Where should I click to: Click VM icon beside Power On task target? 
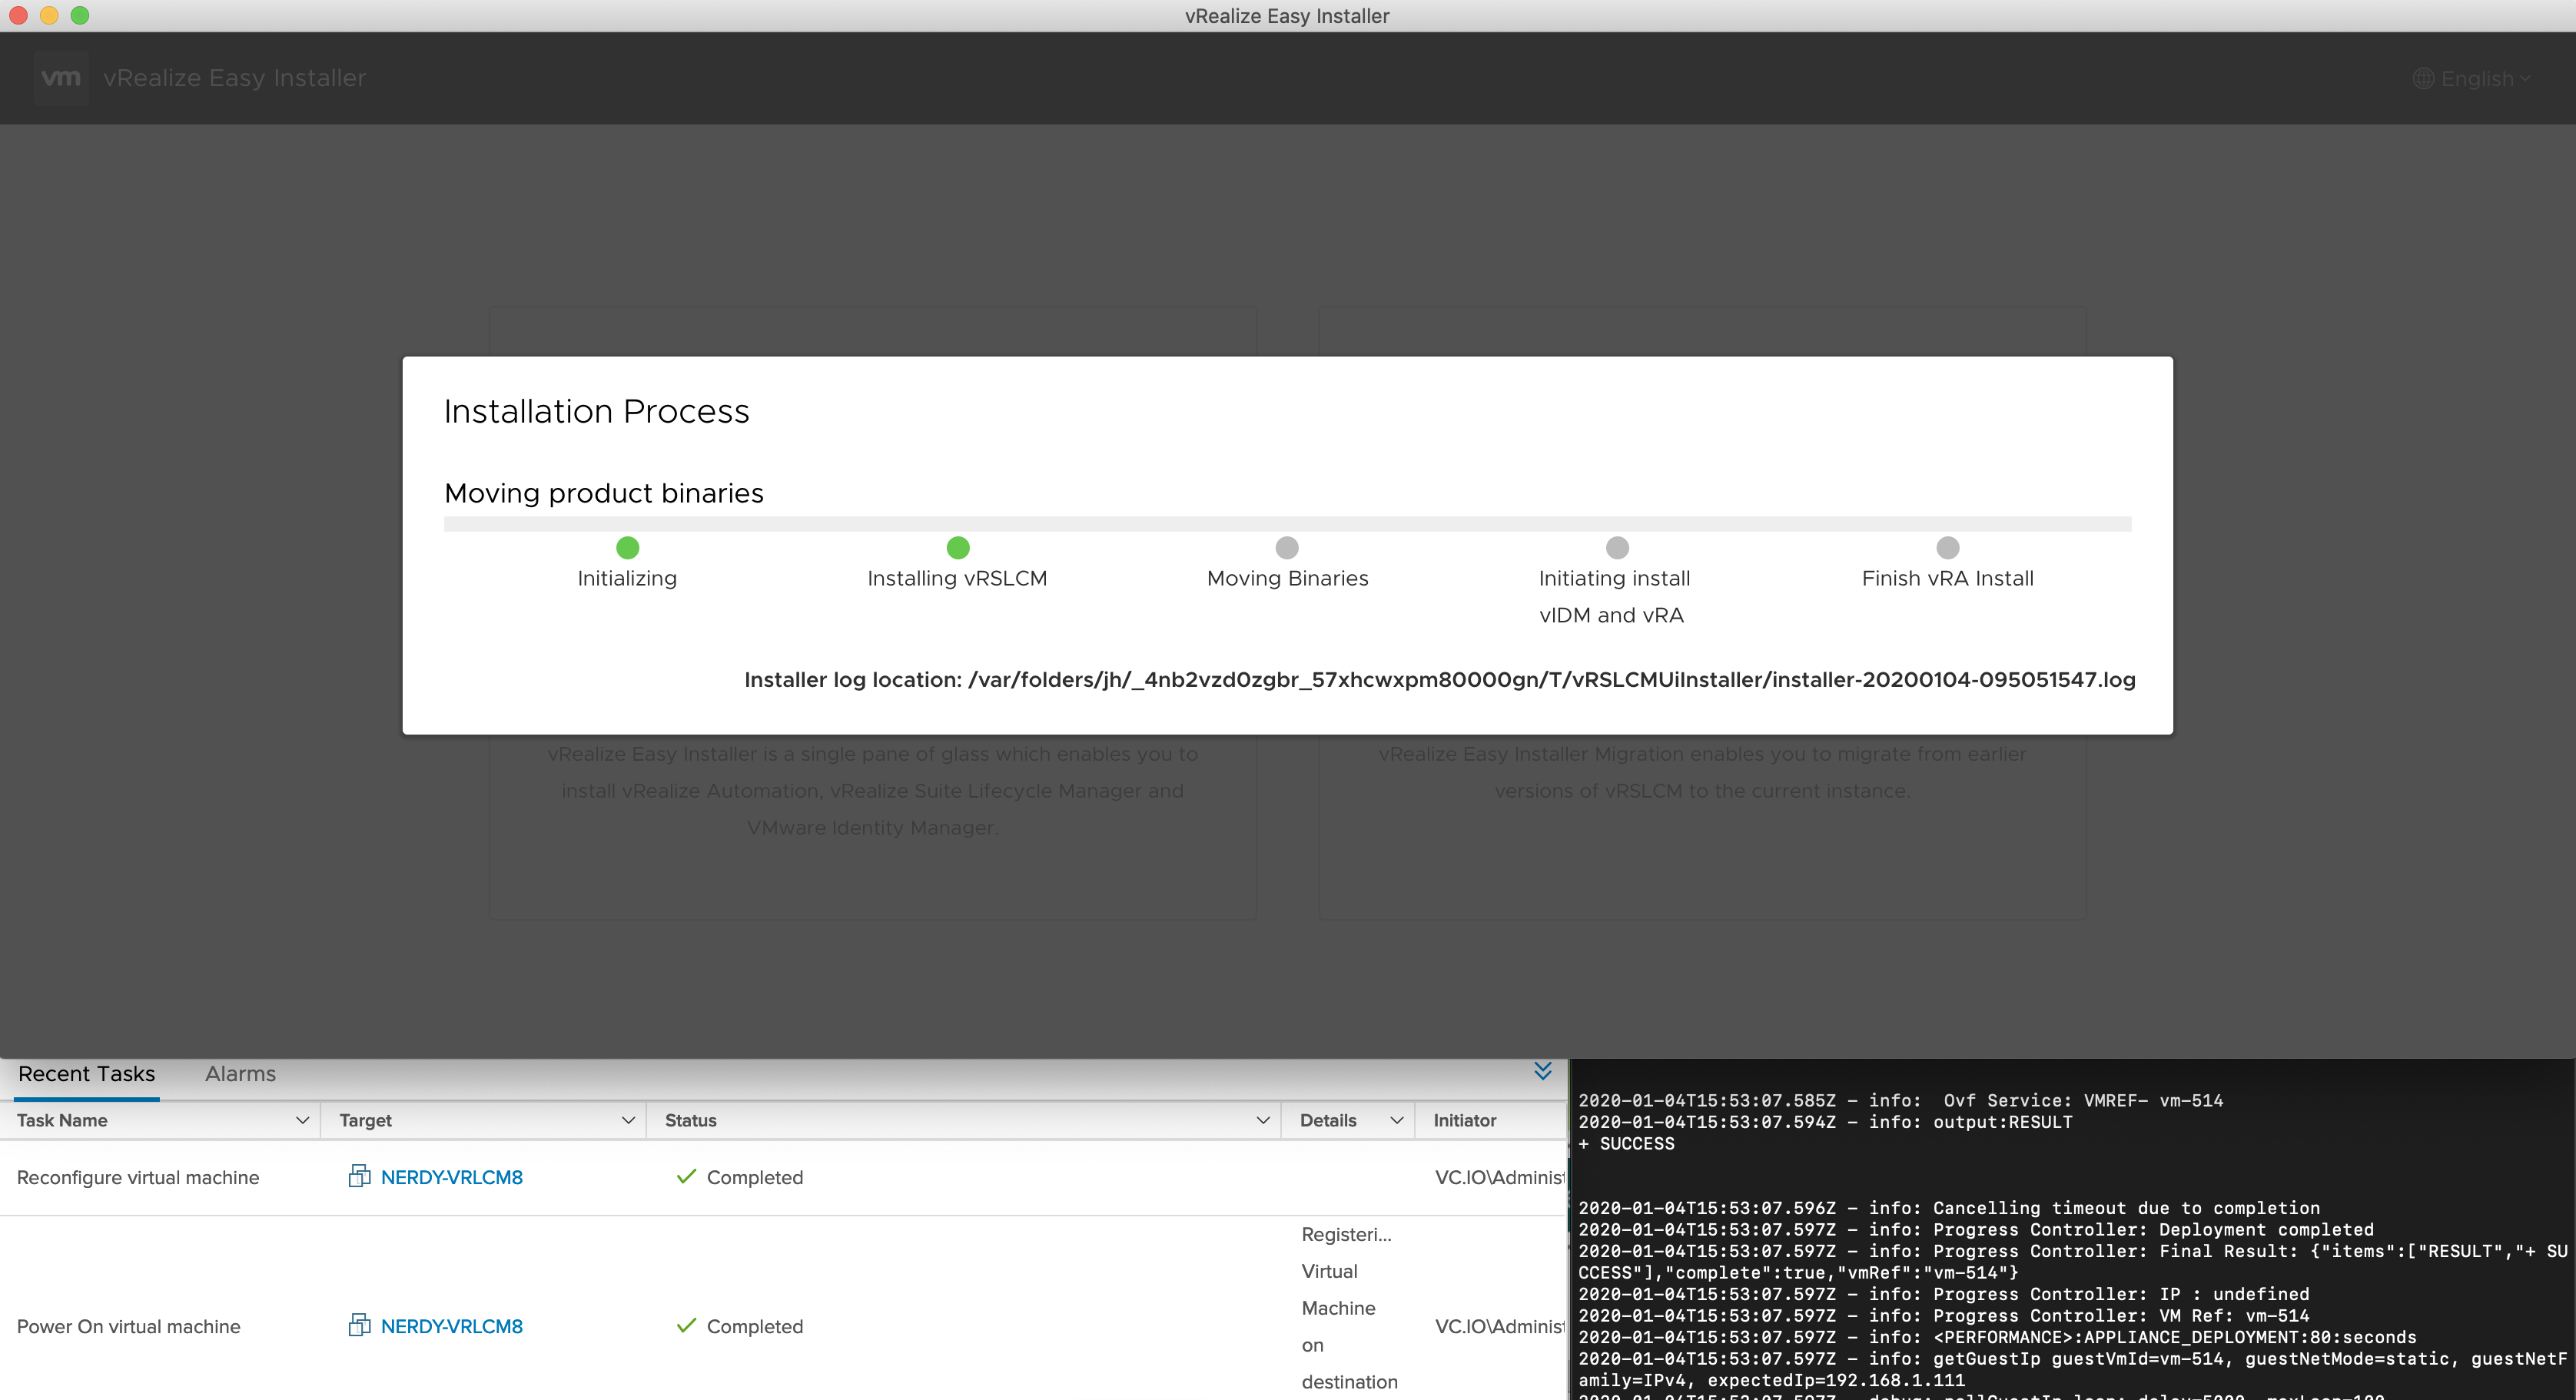359,1325
